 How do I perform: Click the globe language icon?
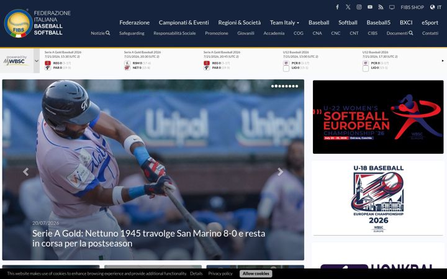433,7
